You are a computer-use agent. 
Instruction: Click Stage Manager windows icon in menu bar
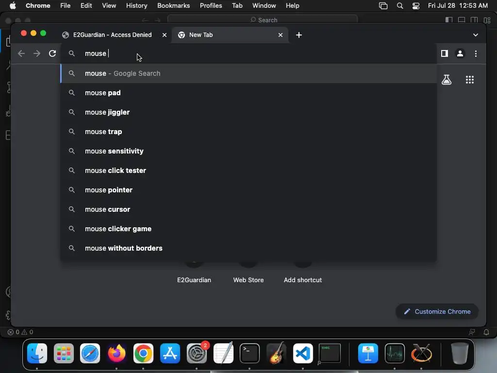point(383,6)
